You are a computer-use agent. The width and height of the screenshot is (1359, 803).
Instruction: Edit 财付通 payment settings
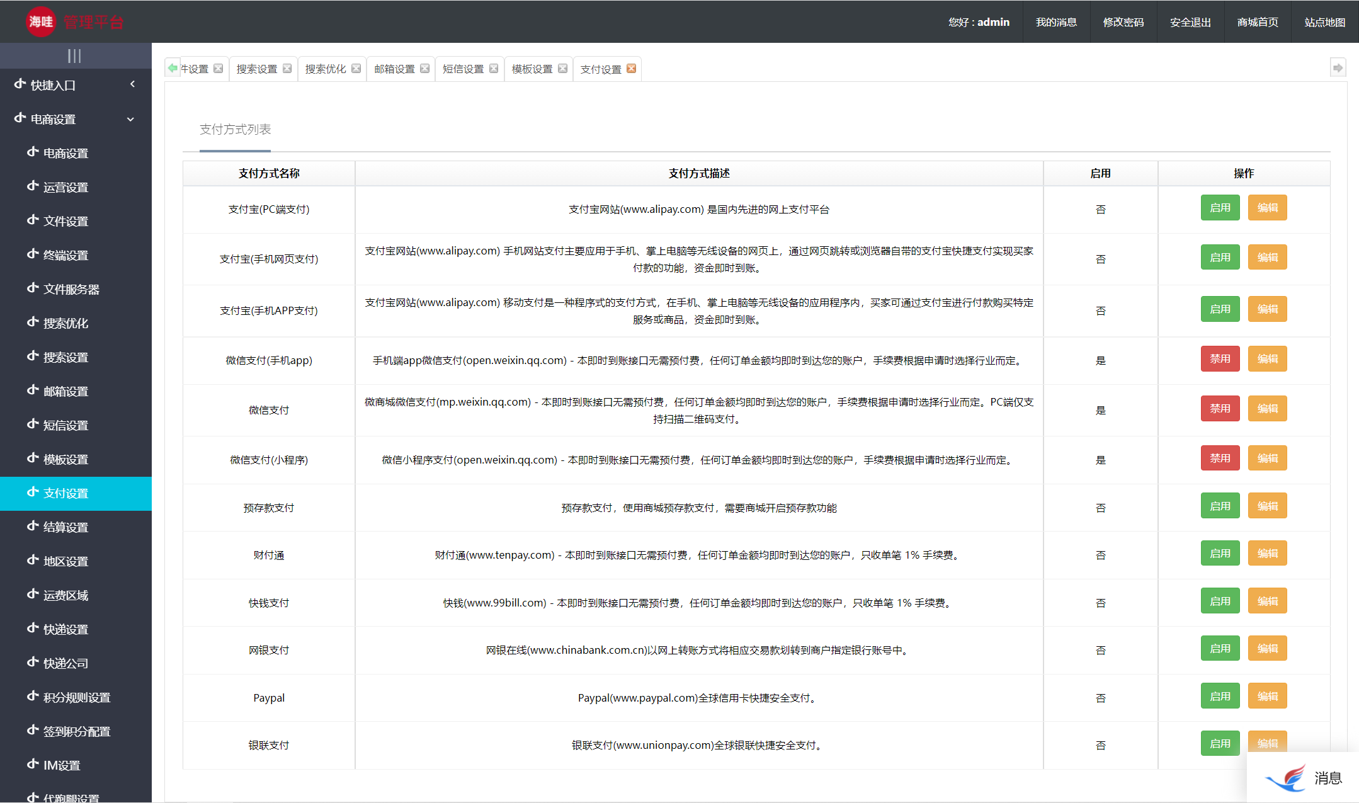click(1267, 554)
